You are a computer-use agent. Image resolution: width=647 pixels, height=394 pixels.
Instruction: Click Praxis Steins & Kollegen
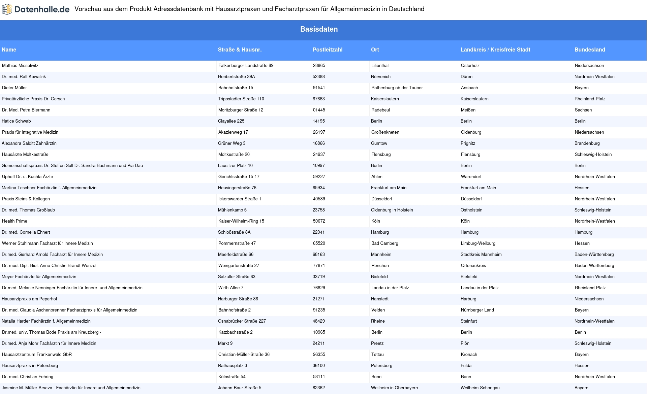[x=26, y=199]
